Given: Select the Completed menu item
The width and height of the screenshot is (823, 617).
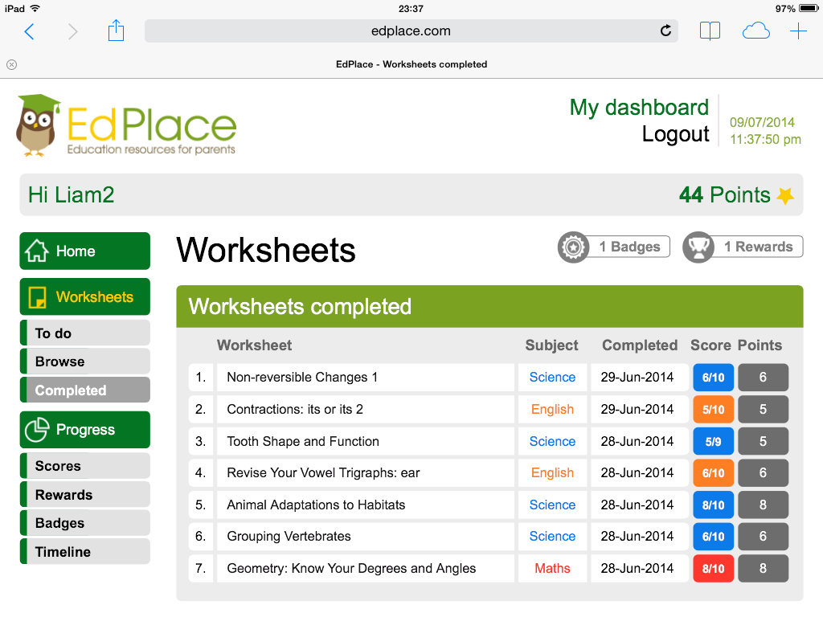Looking at the screenshot, I should [x=85, y=390].
